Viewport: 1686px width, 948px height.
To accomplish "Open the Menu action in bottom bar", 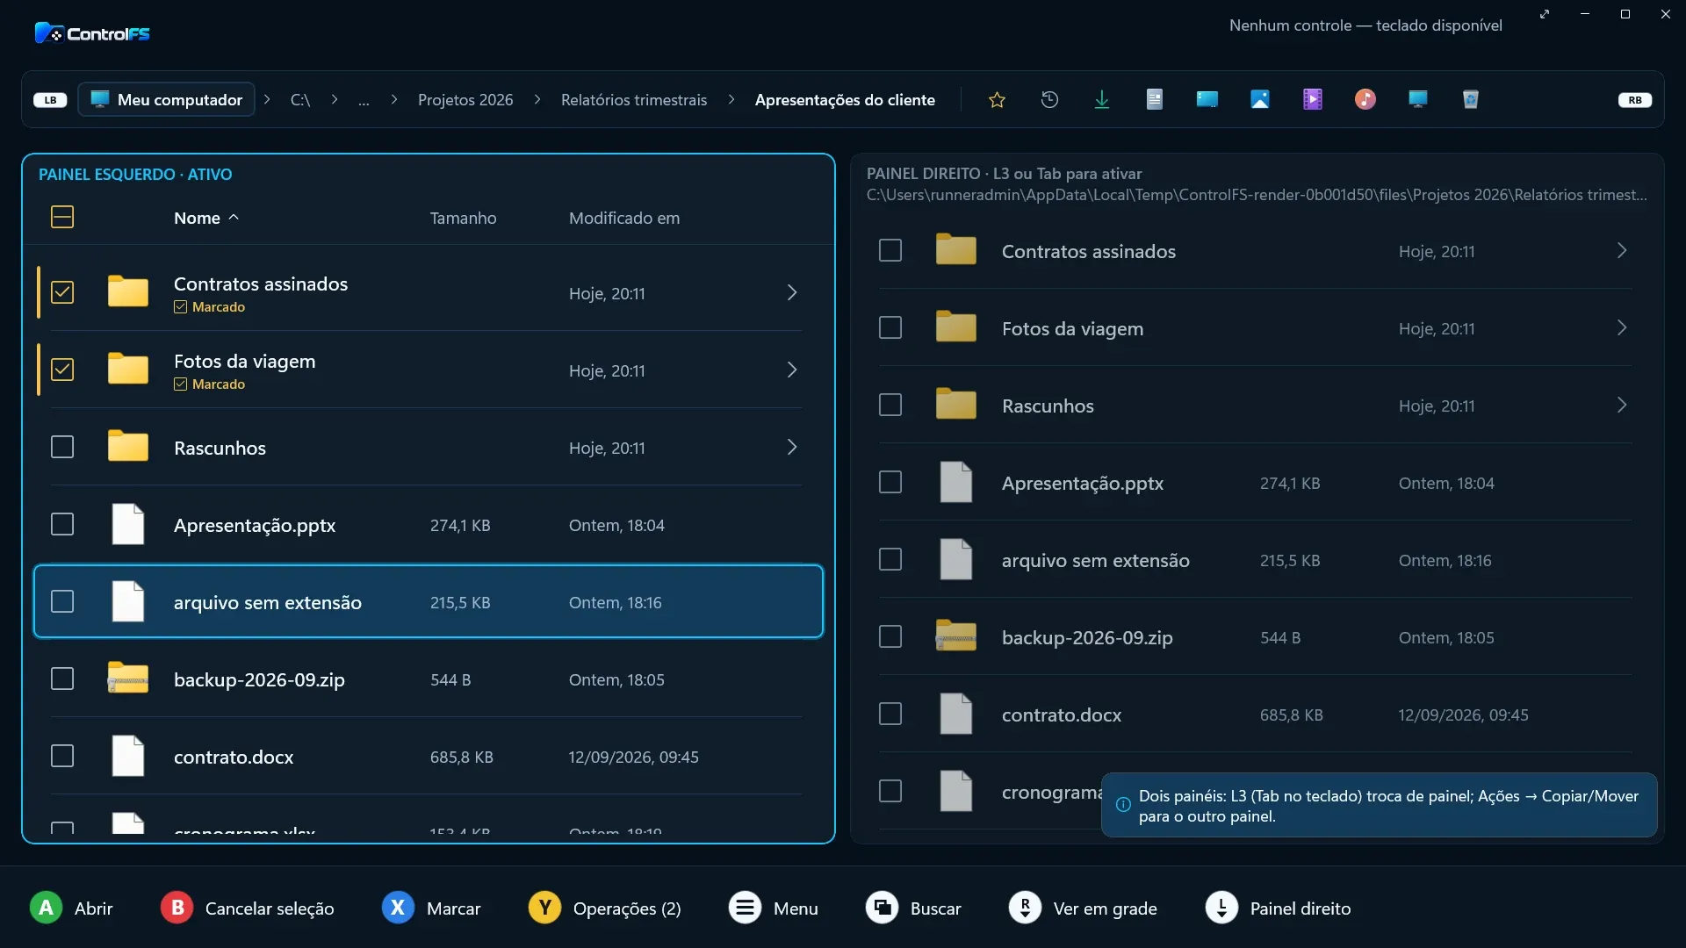I will [x=773, y=908].
